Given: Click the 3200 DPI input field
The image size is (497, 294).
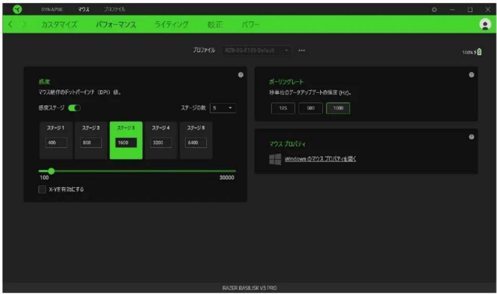Looking at the screenshot, I should (160, 143).
